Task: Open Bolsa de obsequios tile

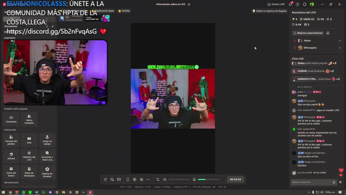Action: tap(29, 172)
